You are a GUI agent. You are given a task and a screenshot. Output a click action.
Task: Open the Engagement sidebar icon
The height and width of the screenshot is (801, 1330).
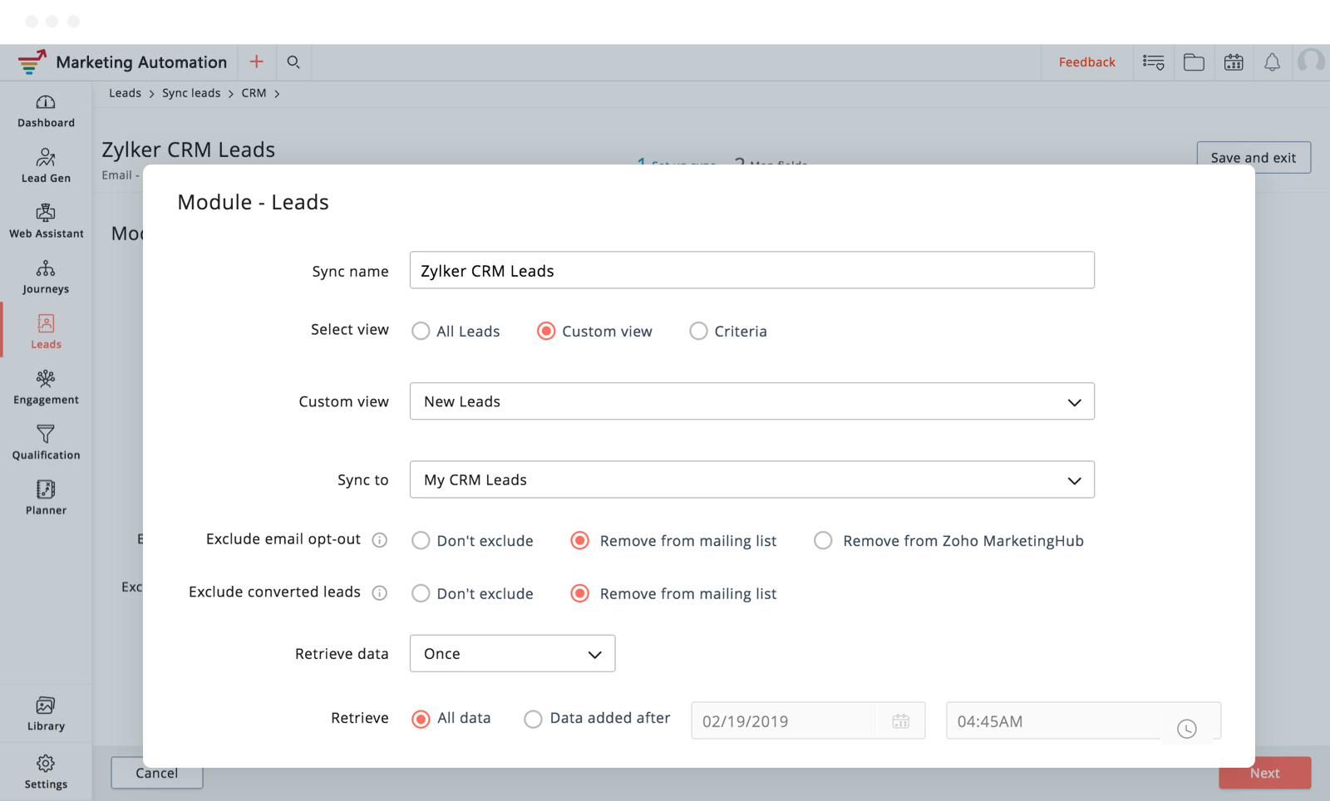[x=46, y=380]
